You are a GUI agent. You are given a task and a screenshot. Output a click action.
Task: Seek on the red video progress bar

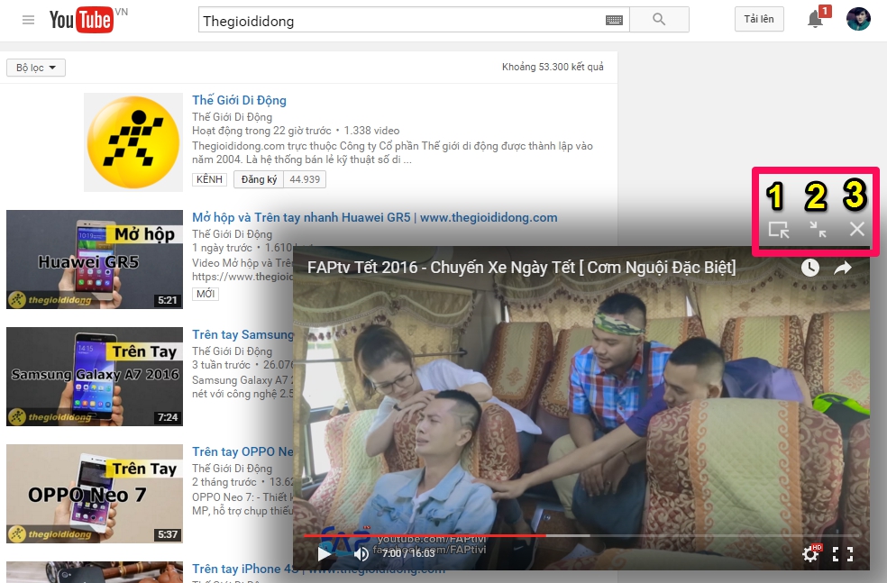(581, 535)
